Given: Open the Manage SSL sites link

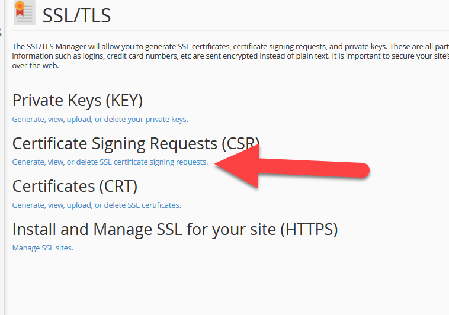Looking at the screenshot, I should pos(43,248).
